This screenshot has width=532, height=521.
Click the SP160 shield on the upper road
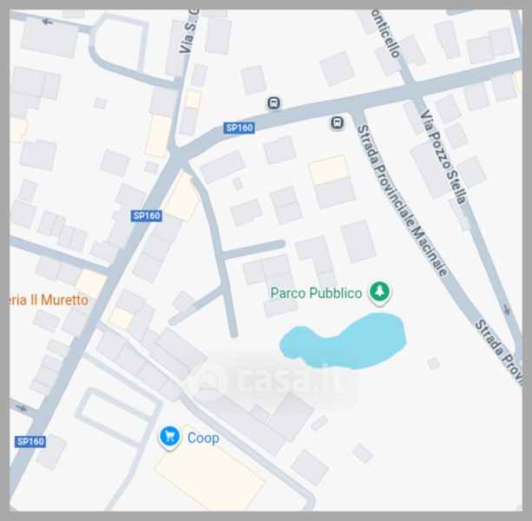[240, 128]
